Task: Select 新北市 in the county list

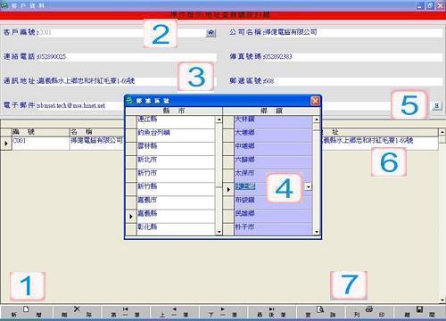Action: 176,160
